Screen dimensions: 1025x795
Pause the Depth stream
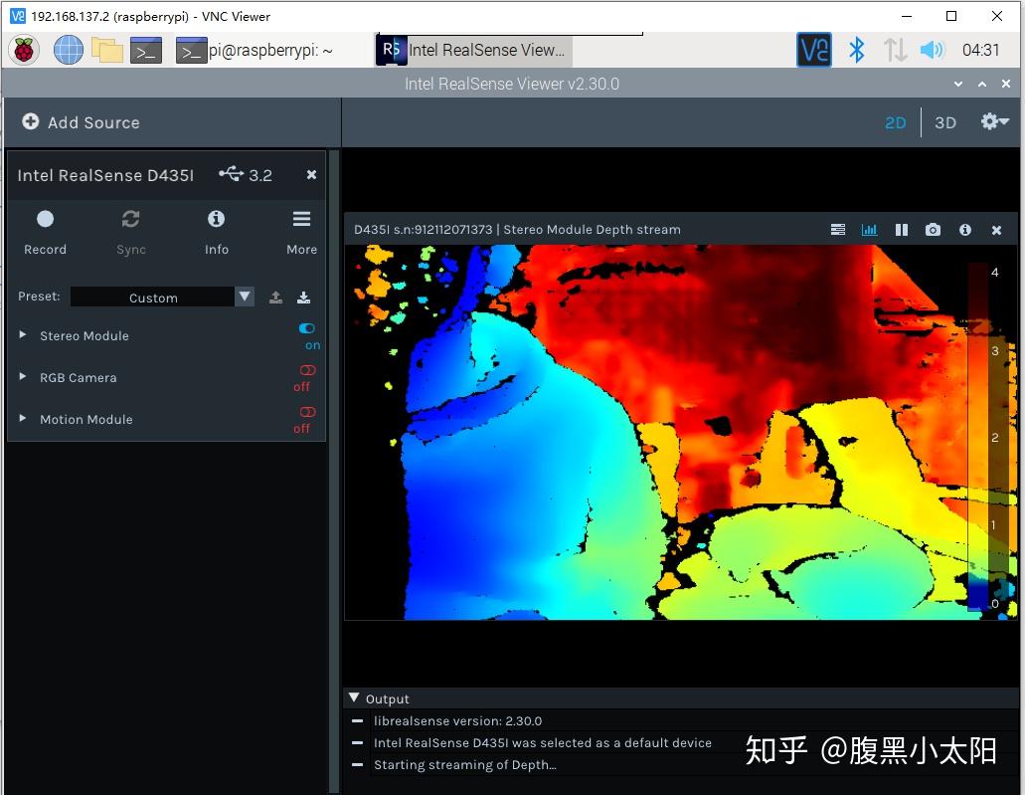tap(901, 229)
